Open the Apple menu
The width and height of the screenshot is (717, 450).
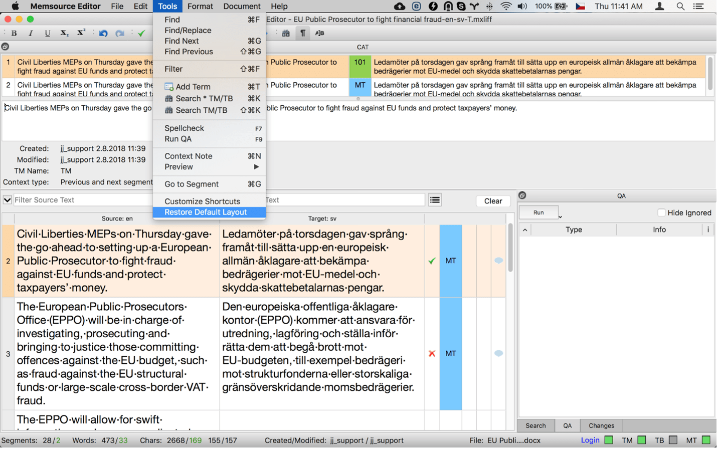[x=15, y=6]
